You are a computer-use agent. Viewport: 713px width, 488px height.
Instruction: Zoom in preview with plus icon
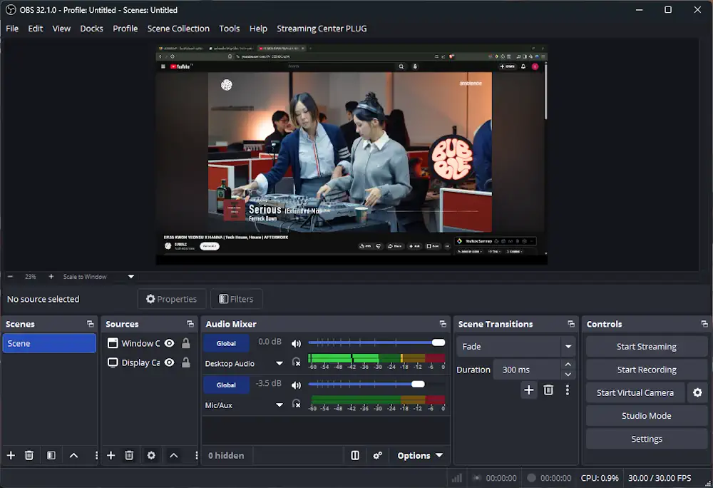tap(51, 277)
